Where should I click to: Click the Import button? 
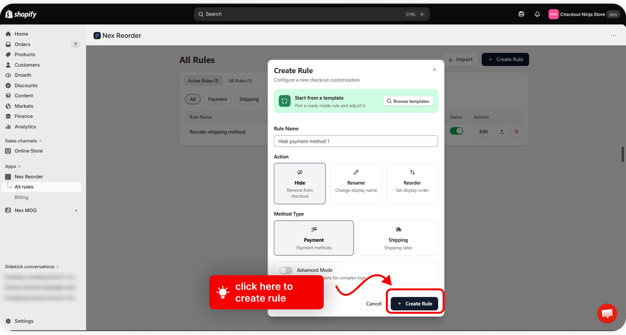(460, 60)
